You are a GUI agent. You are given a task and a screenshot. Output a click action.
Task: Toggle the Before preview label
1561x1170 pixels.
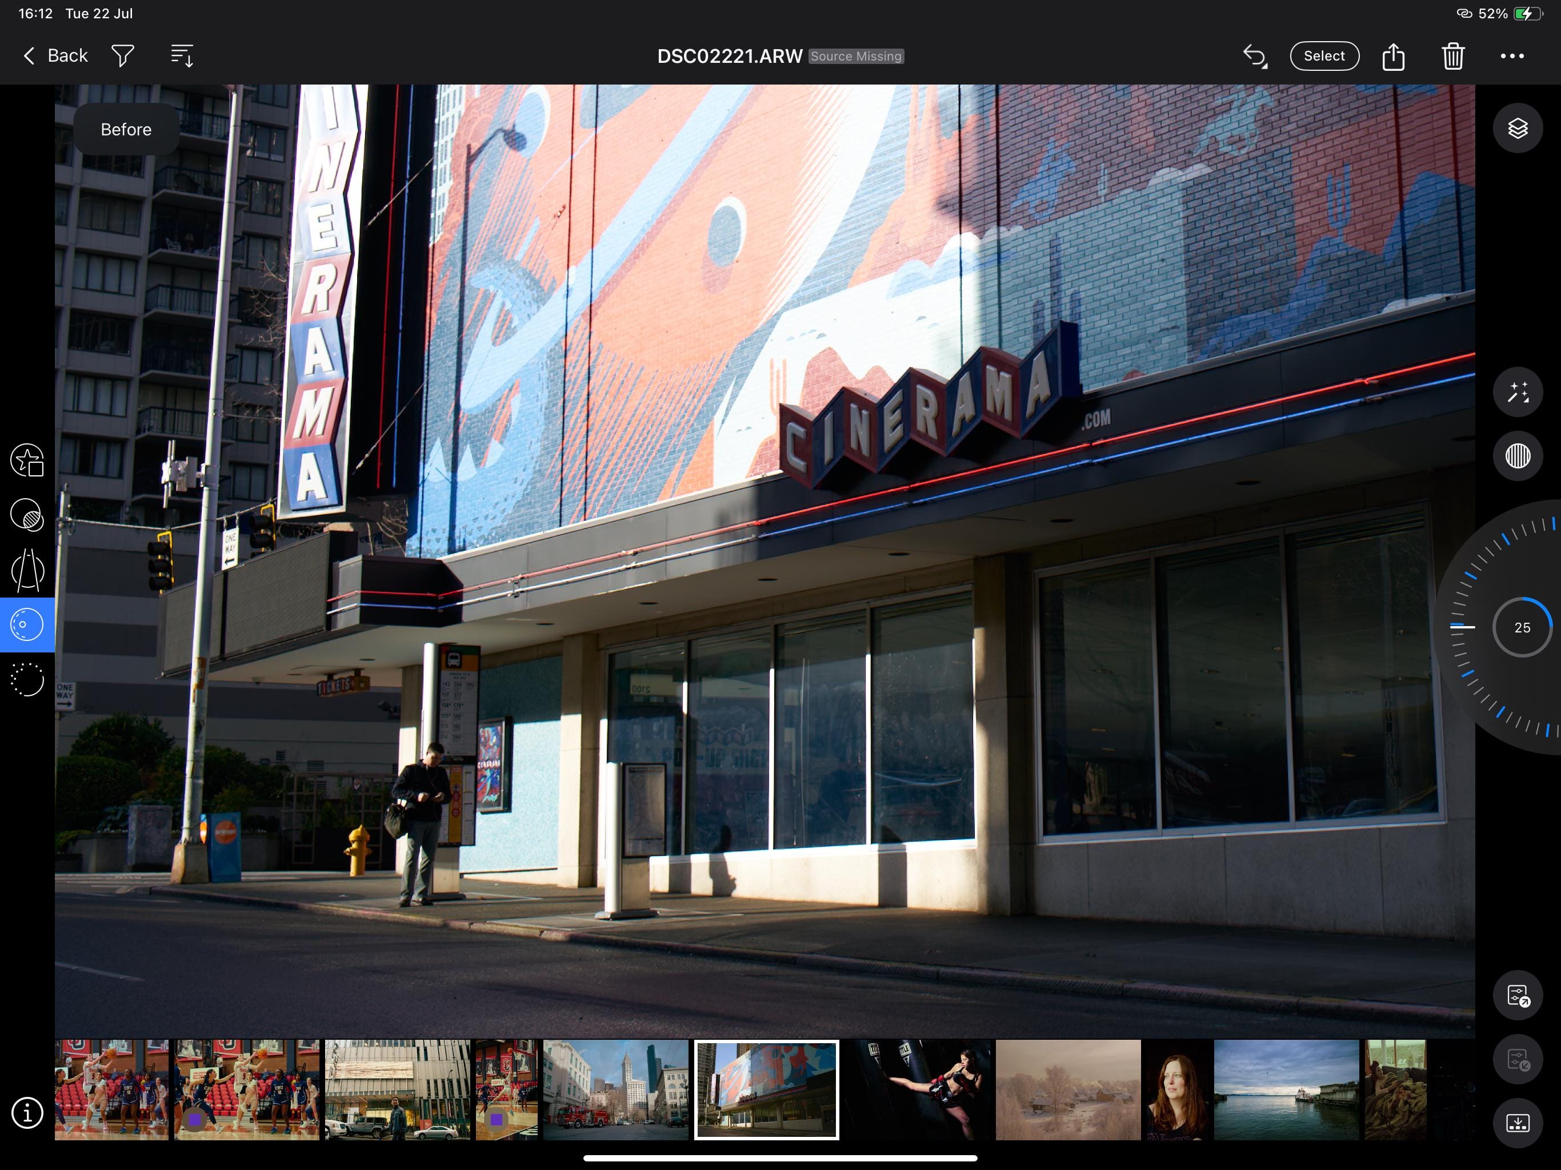126,129
